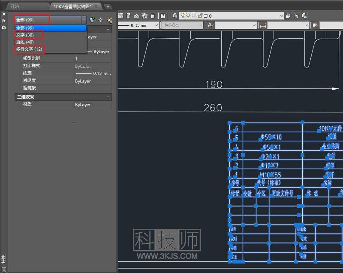The height and width of the screenshot is (273, 343).
Task: Expand the layer 0 dropdown arrow
Action: pyautogui.click(x=281, y=16)
